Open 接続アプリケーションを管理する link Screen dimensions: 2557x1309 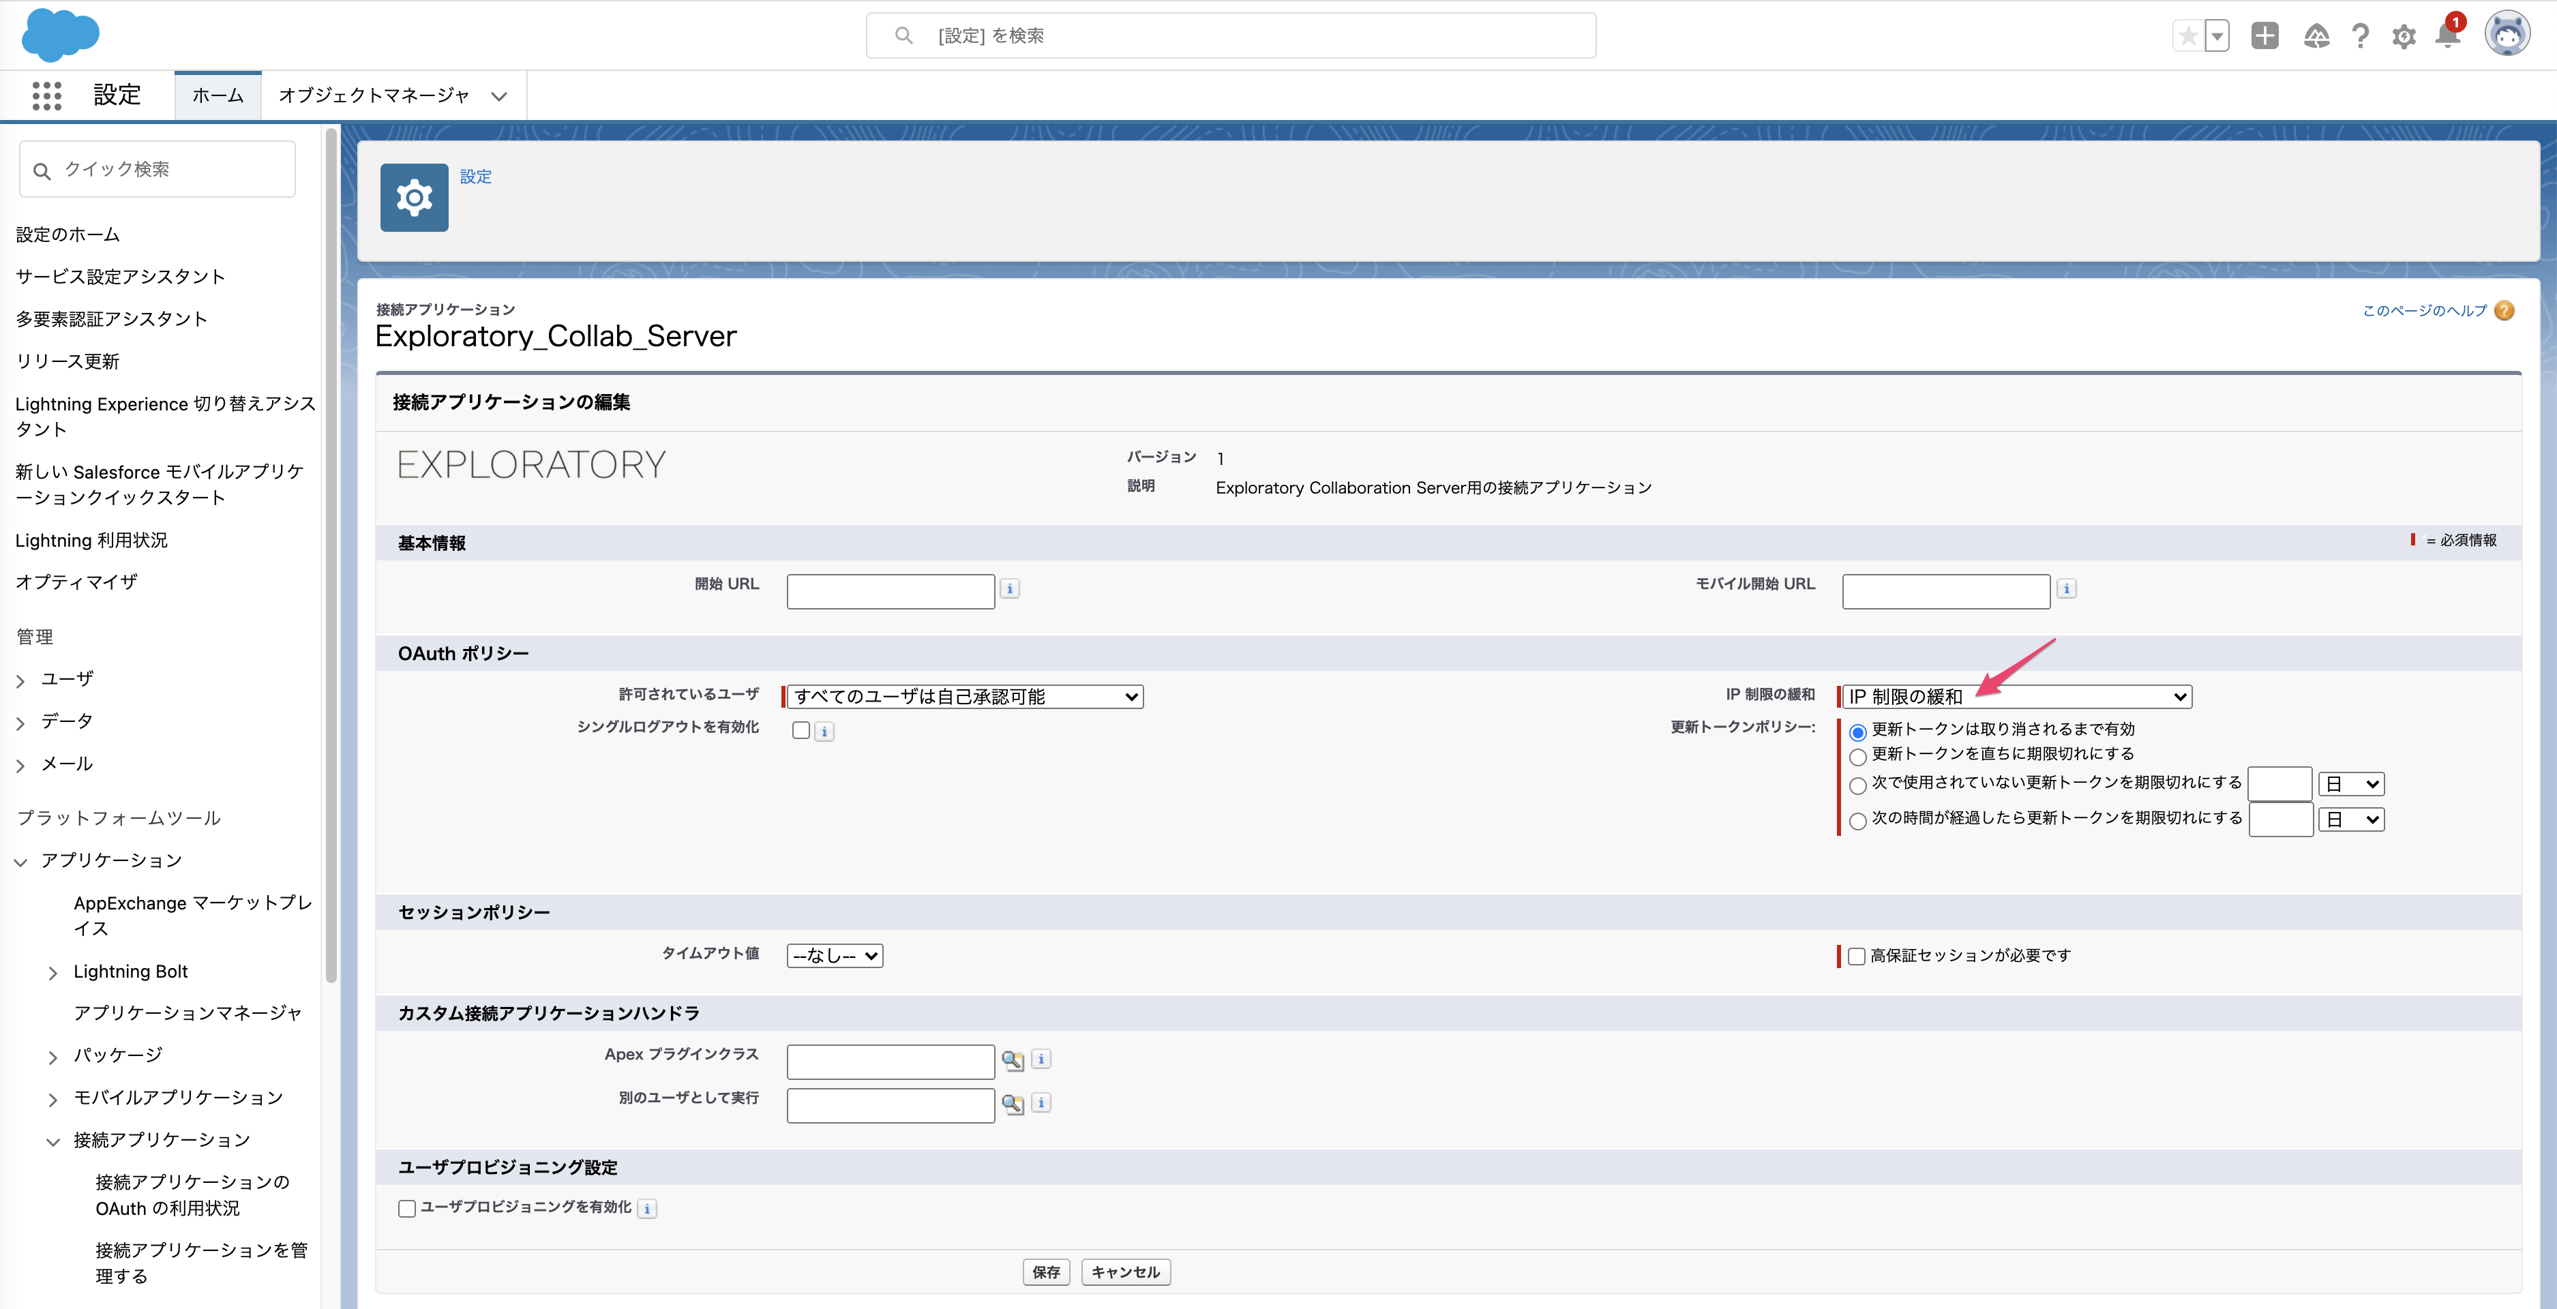(x=202, y=1263)
